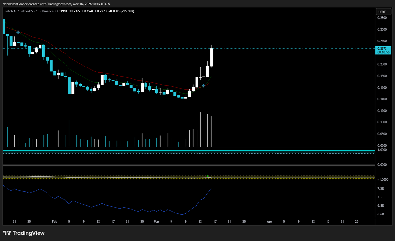Click the latest large white candle
The height and width of the screenshot is (241, 395).
(x=211, y=58)
